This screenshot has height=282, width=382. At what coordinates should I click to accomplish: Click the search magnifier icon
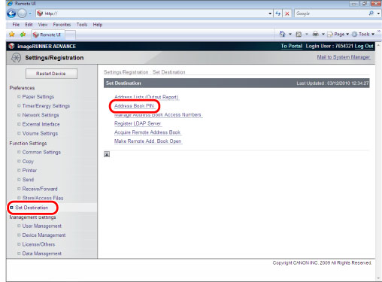371,14
